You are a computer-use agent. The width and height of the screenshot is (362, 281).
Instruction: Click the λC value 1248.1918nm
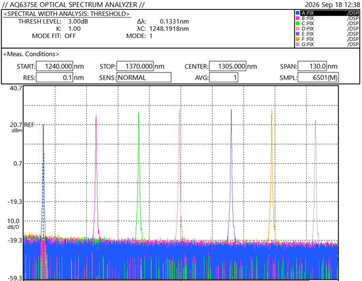pos(169,29)
